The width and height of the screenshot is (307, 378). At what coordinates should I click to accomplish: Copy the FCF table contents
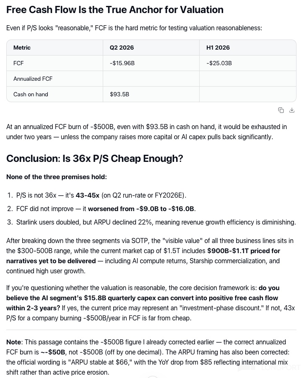tap(281, 110)
